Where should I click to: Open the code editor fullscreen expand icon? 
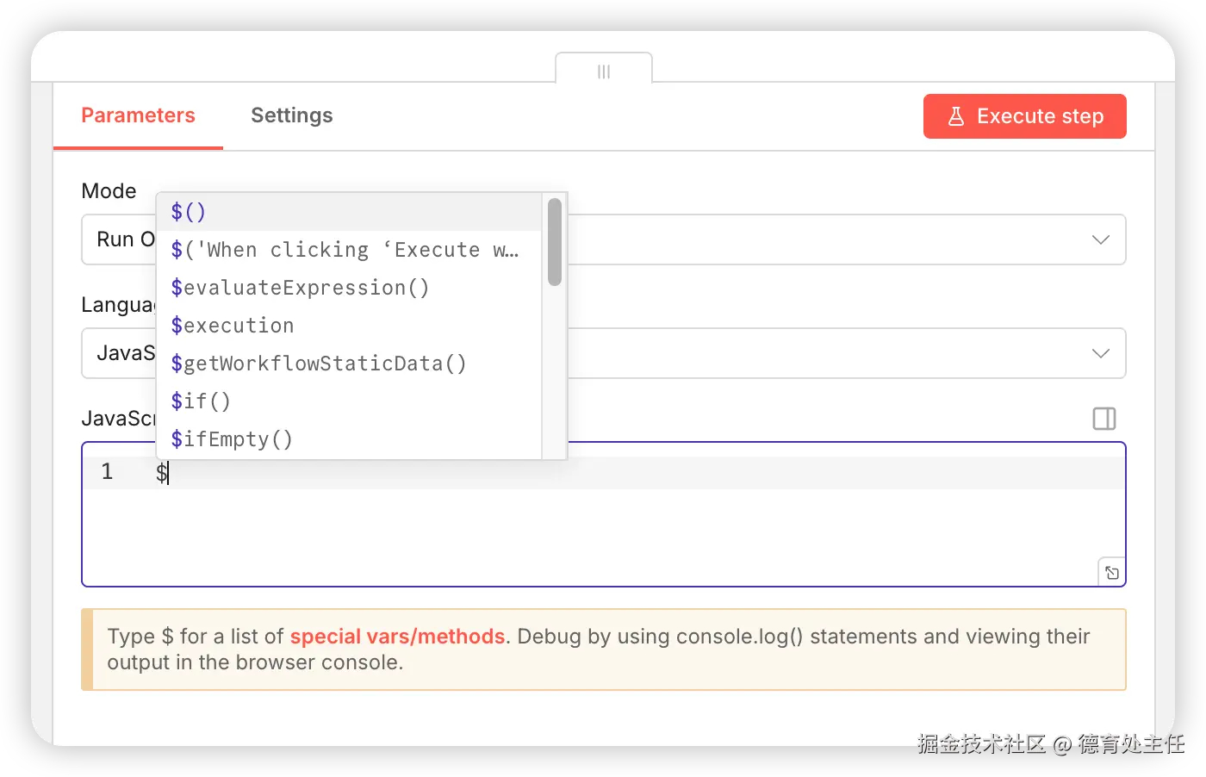(1112, 573)
